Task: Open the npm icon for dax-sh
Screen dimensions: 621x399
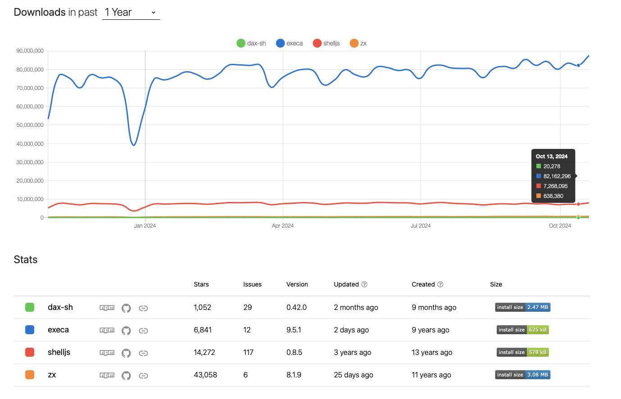Action: point(107,308)
